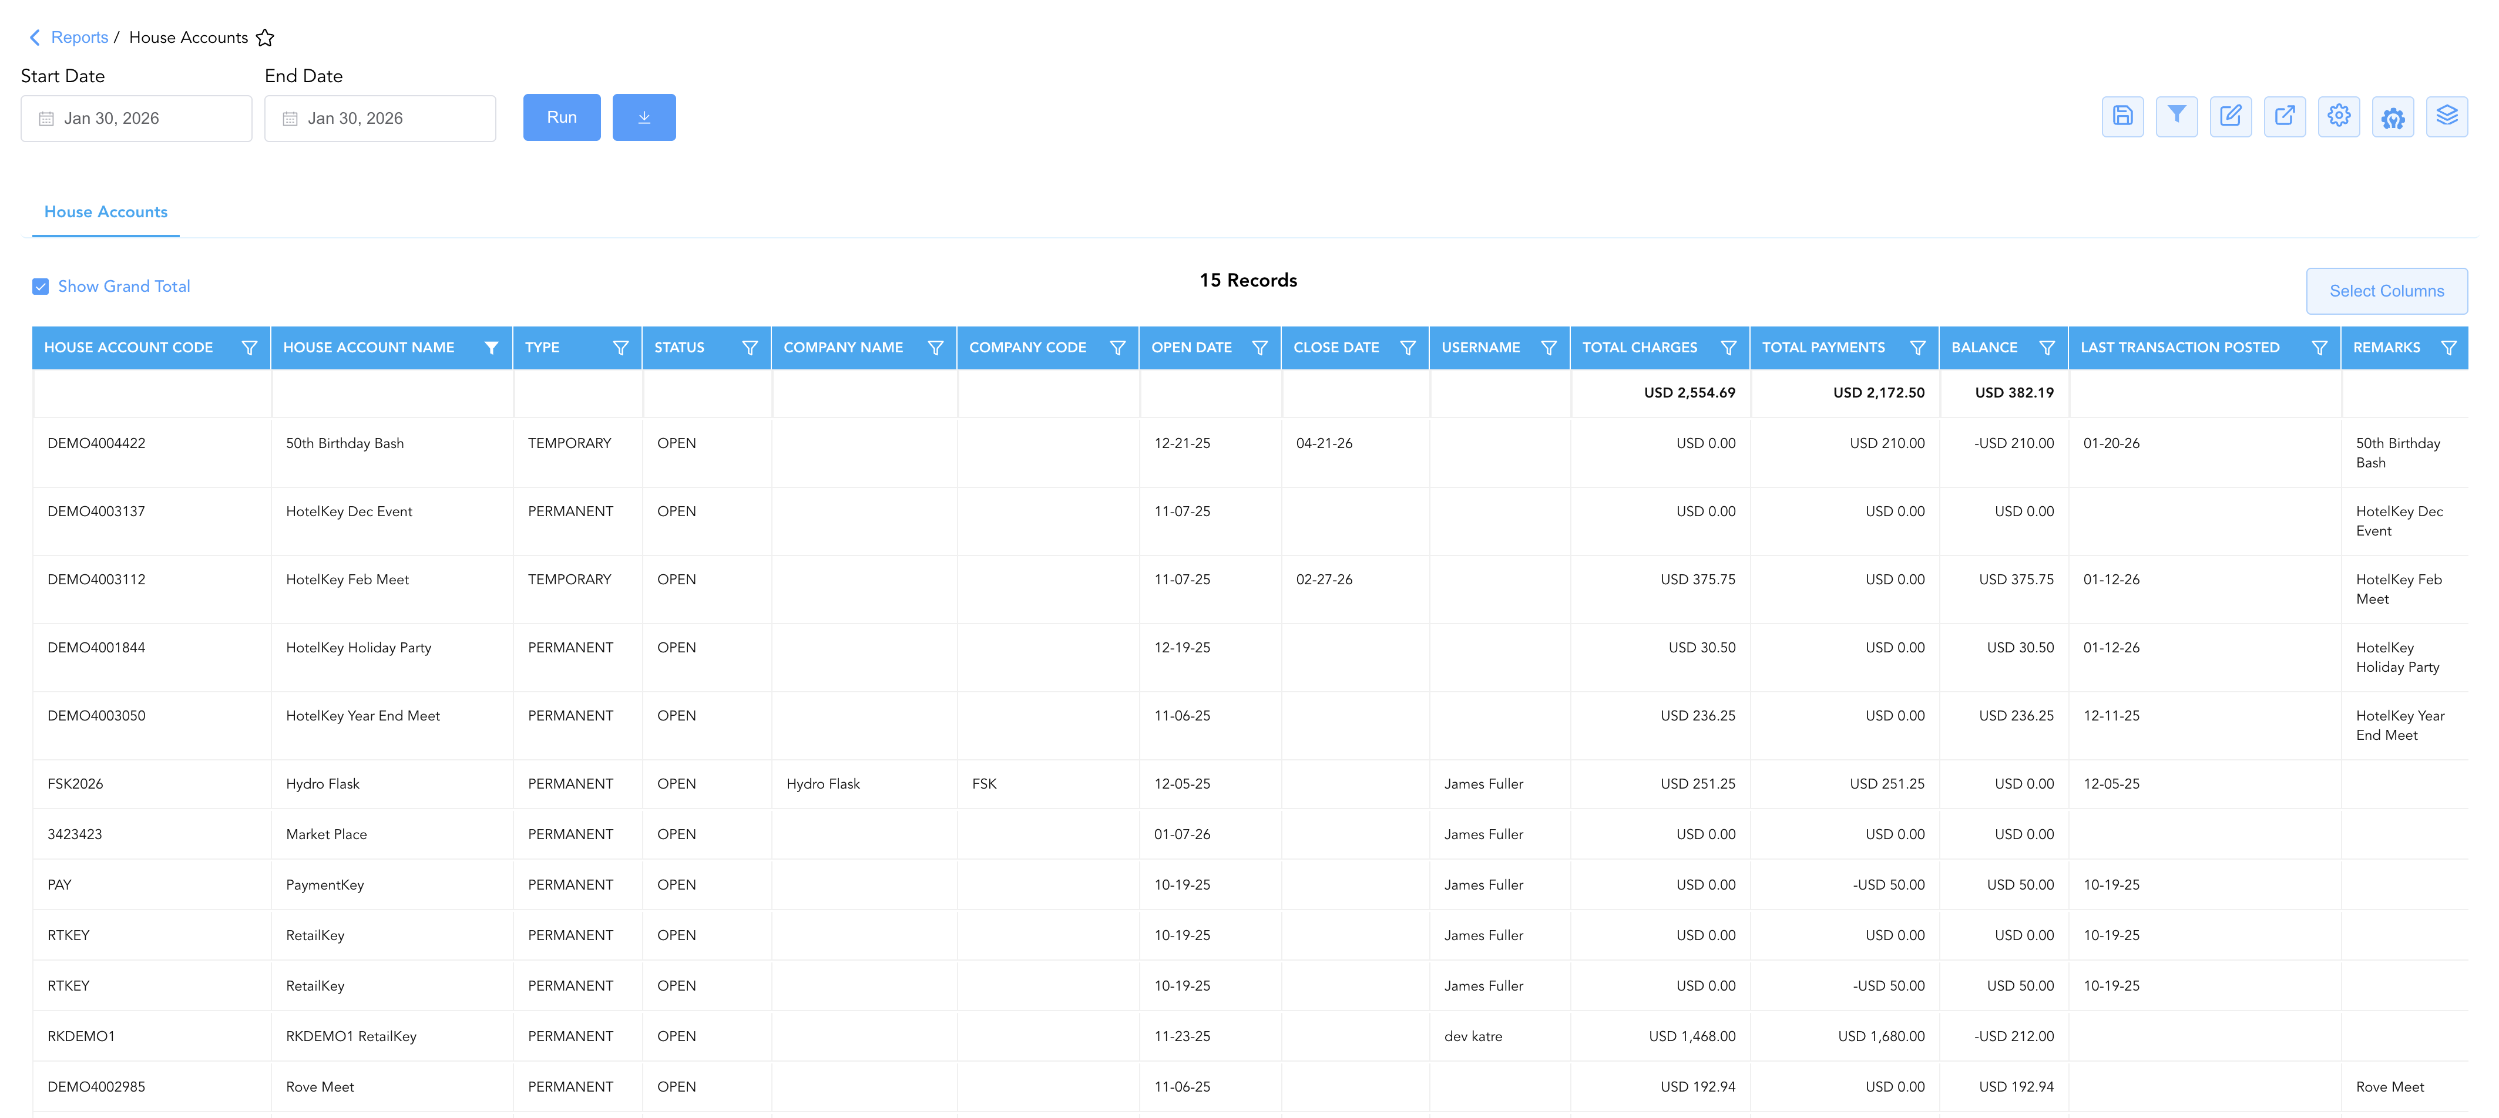This screenshot has height=1118, width=2499.
Task: Click the RKDEMO1 RetailKey account name
Action: (x=351, y=1036)
